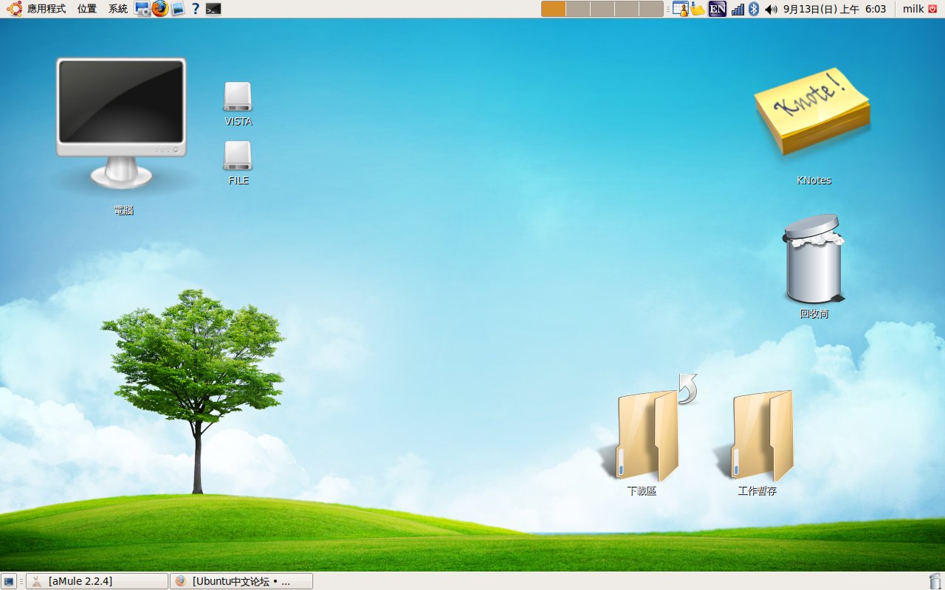Screen dimensions: 945x590
Task: Select the 電腦 computer desktop icon
Action: pyautogui.click(x=122, y=135)
